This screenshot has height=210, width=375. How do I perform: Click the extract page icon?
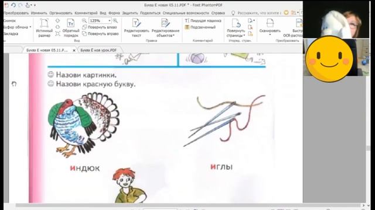[x=250, y=34]
